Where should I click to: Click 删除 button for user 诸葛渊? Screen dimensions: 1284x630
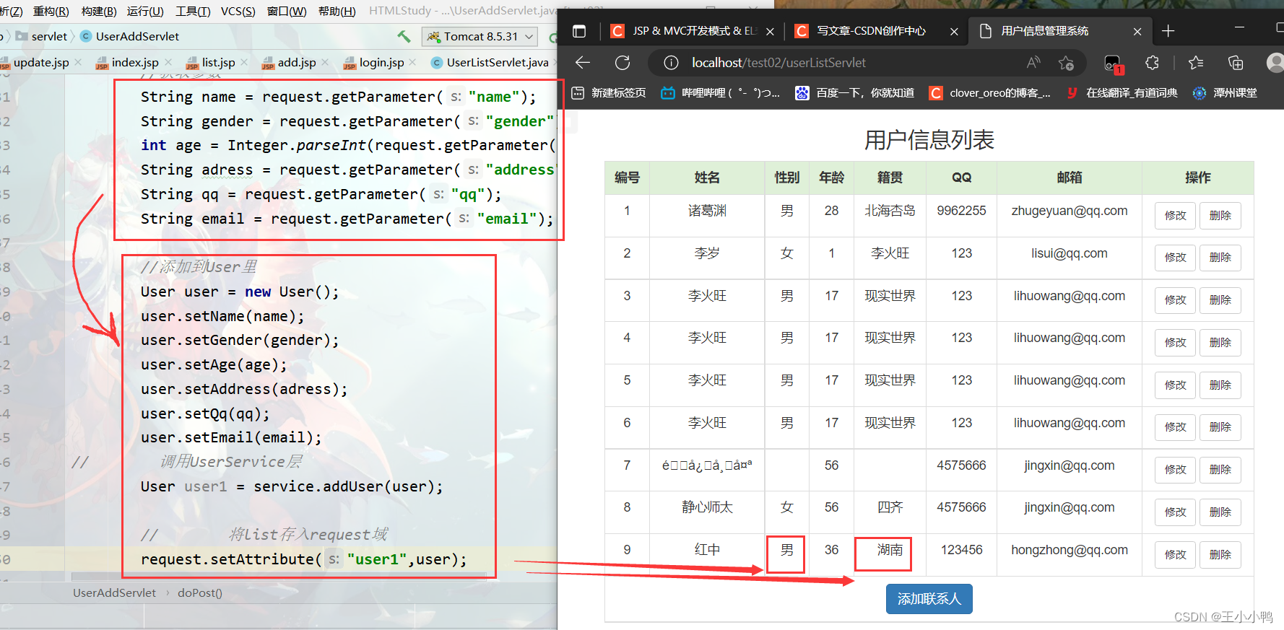tap(1220, 216)
